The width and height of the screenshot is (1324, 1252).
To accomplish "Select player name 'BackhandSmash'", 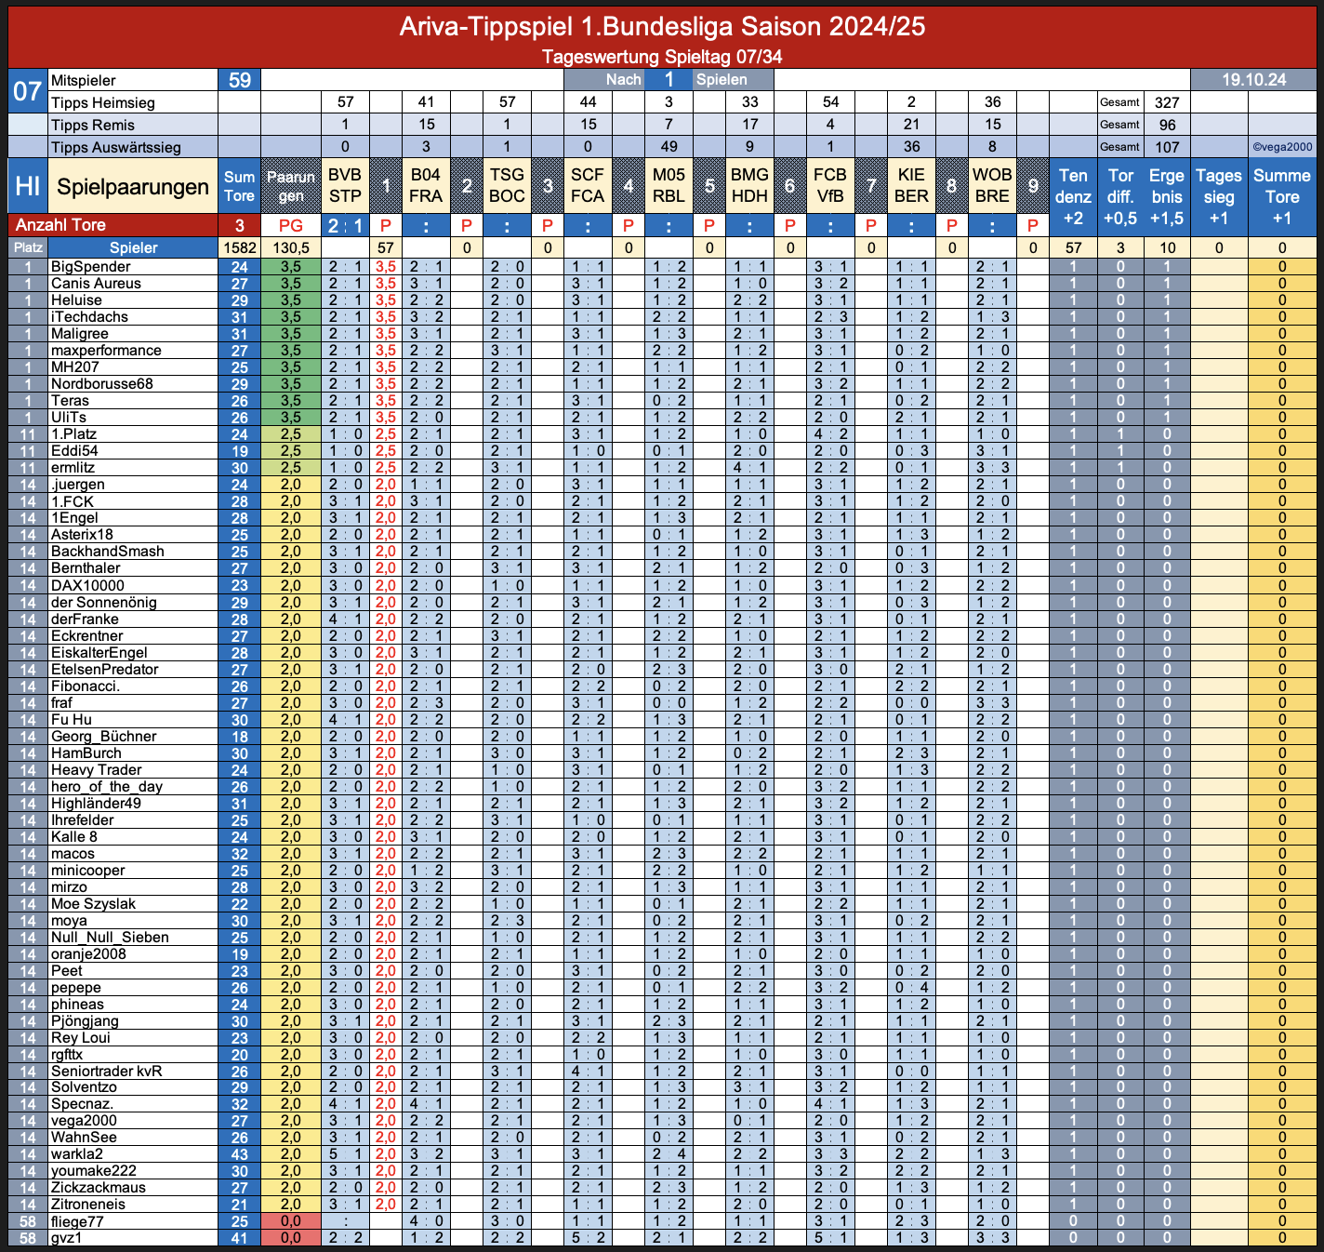I will coord(107,552).
